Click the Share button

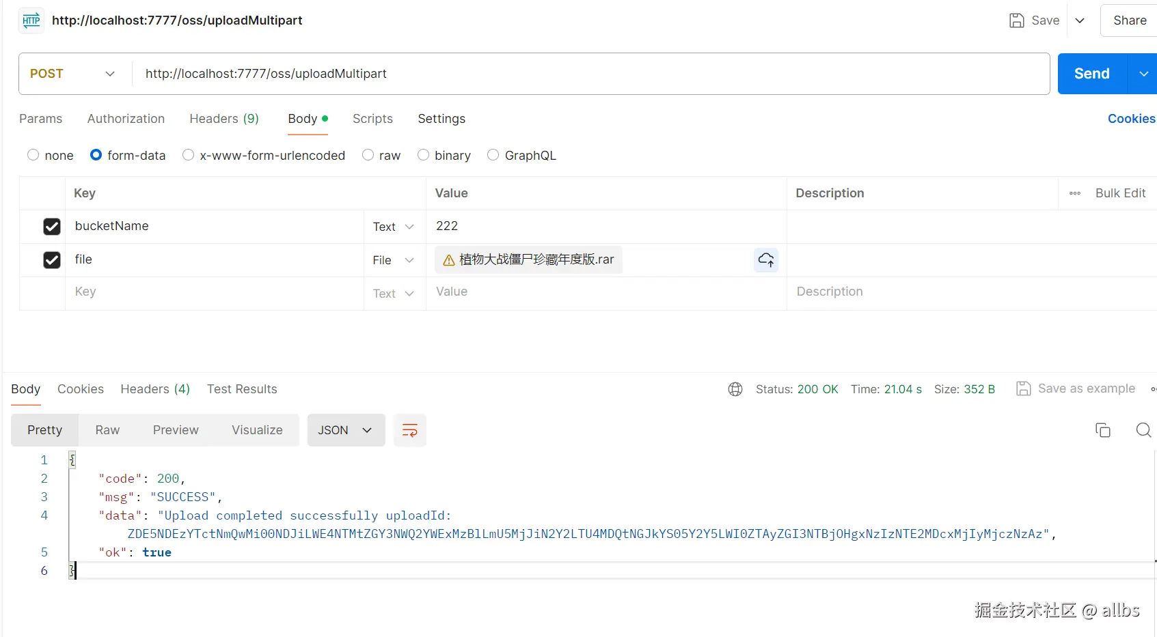click(x=1130, y=20)
